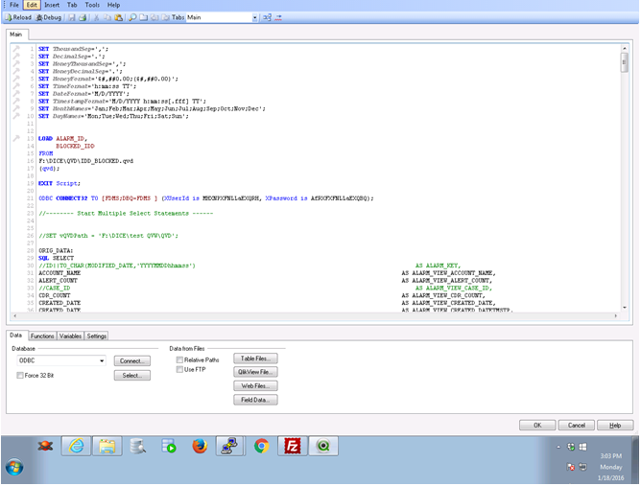The image size is (641, 486).
Task: Switch to the Settings tab
Action: [97, 336]
